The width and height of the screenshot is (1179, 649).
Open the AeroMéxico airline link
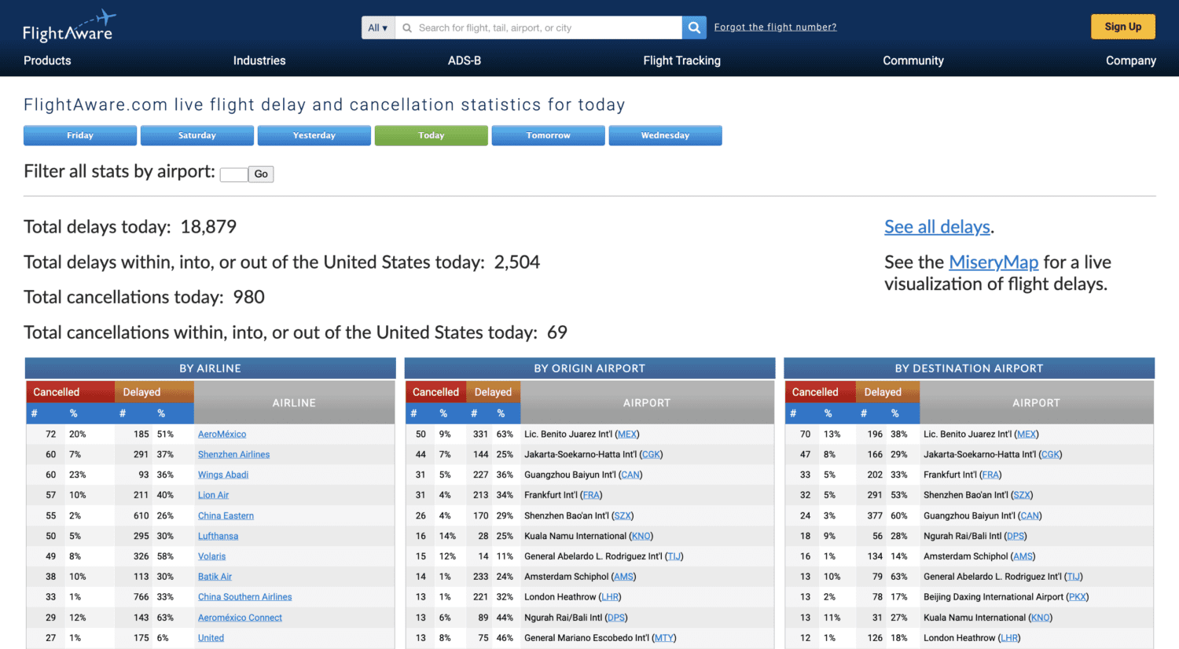click(222, 434)
